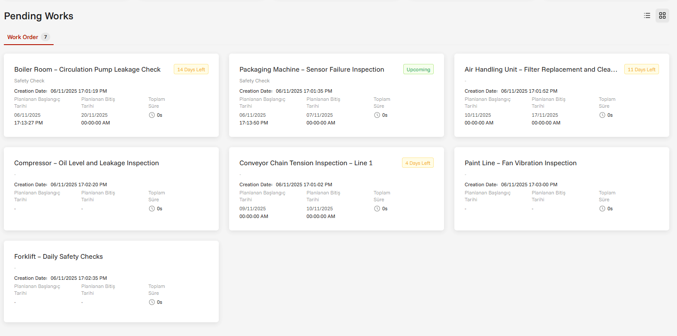Click planned start date 09/11/2025
677x336 pixels.
tap(253, 209)
